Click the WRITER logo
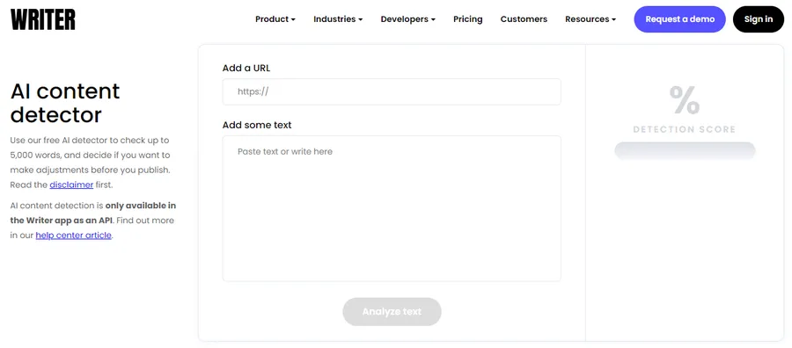792x348 pixels. pos(43,19)
